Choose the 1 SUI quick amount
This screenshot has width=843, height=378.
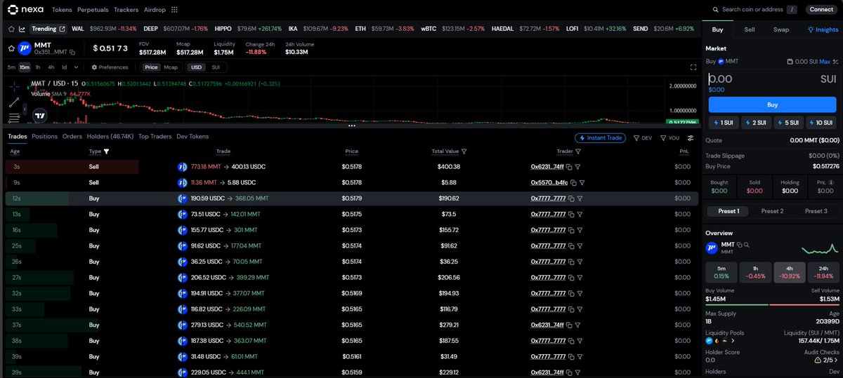pos(724,123)
